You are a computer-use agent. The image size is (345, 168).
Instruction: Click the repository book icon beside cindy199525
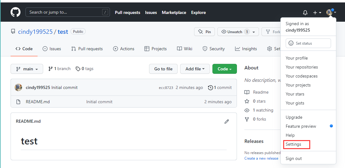[x=13, y=32]
